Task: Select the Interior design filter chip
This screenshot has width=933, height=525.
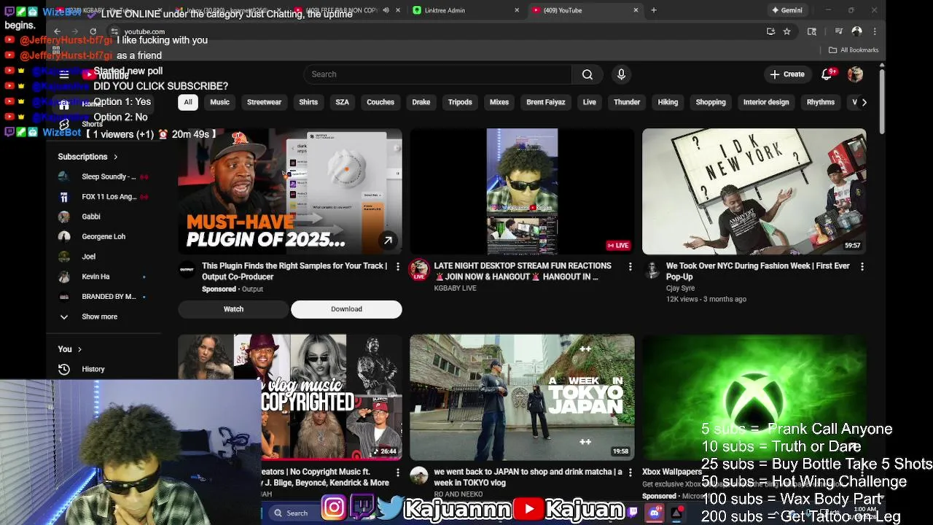Action: click(x=766, y=102)
